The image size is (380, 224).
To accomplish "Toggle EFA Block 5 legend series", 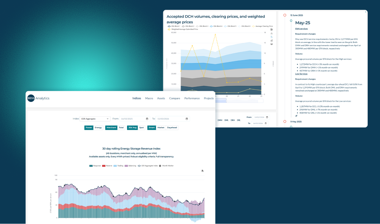I will 230,26.
